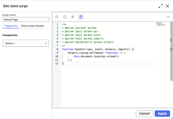This screenshot has width=173, height=119.
Task: Close the Edit client script dialog
Action: coord(167,6)
